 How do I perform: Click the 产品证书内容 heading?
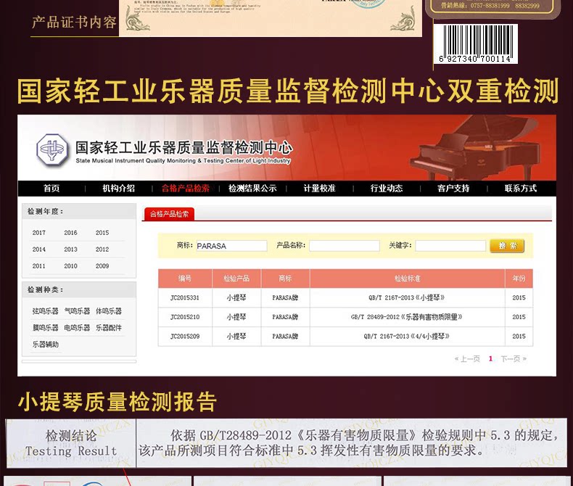[74, 22]
